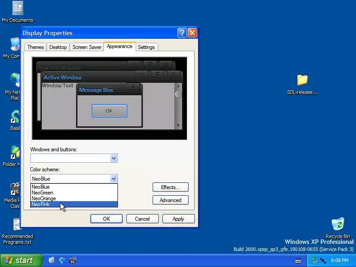The image size is (356, 267).
Task: Choose NeoPink in color scheme list
Action: point(74,204)
